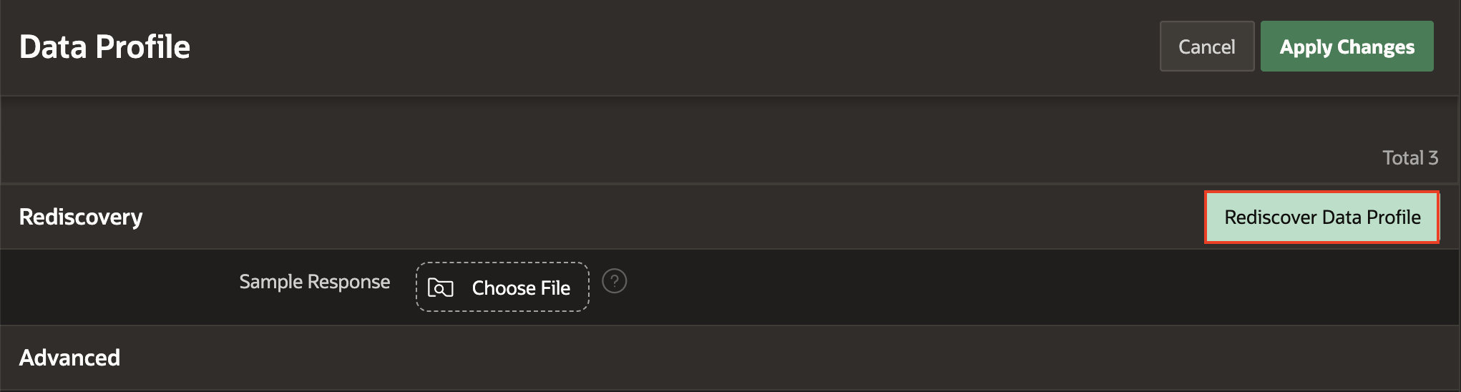Collapse the Rediscovery section header
The image size is (1461, 392).
(81, 217)
